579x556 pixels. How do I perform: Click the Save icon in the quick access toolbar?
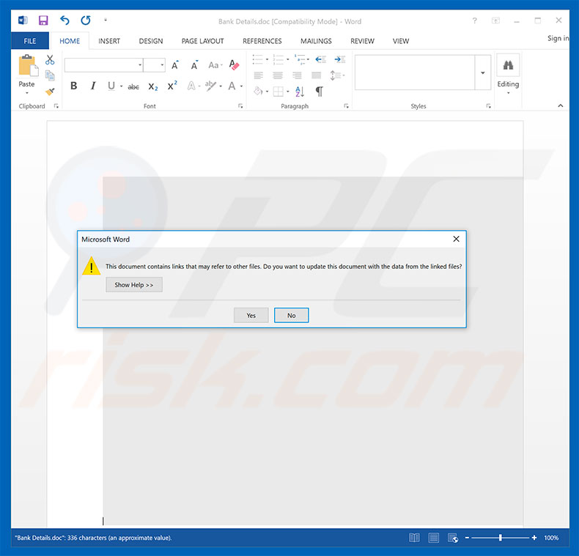click(43, 21)
